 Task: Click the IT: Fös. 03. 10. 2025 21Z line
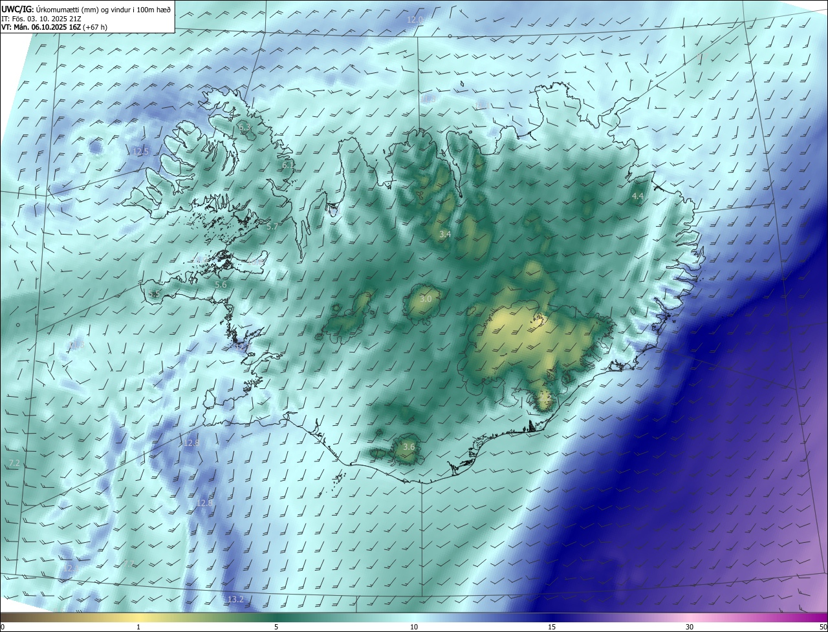[x=41, y=19]
